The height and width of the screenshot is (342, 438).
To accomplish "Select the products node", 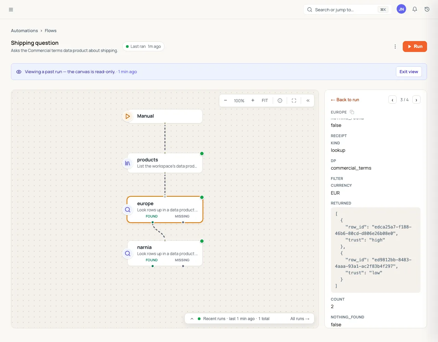I will click(165, 163).
